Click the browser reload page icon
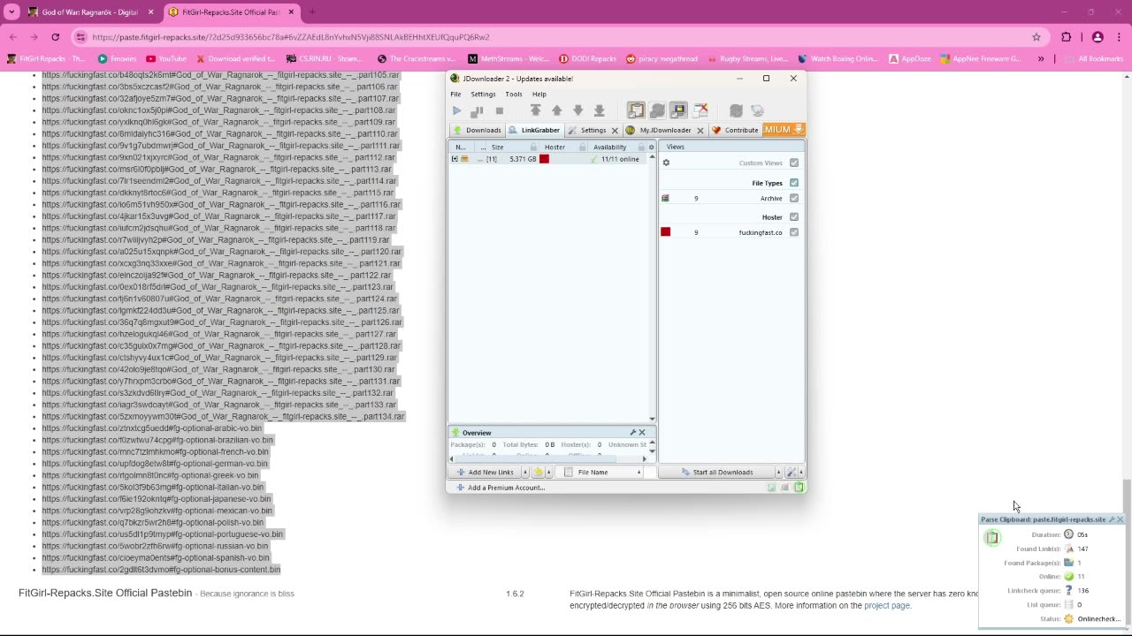The width and height of the screenshot is (1132, 636). (x=55, y=37)
